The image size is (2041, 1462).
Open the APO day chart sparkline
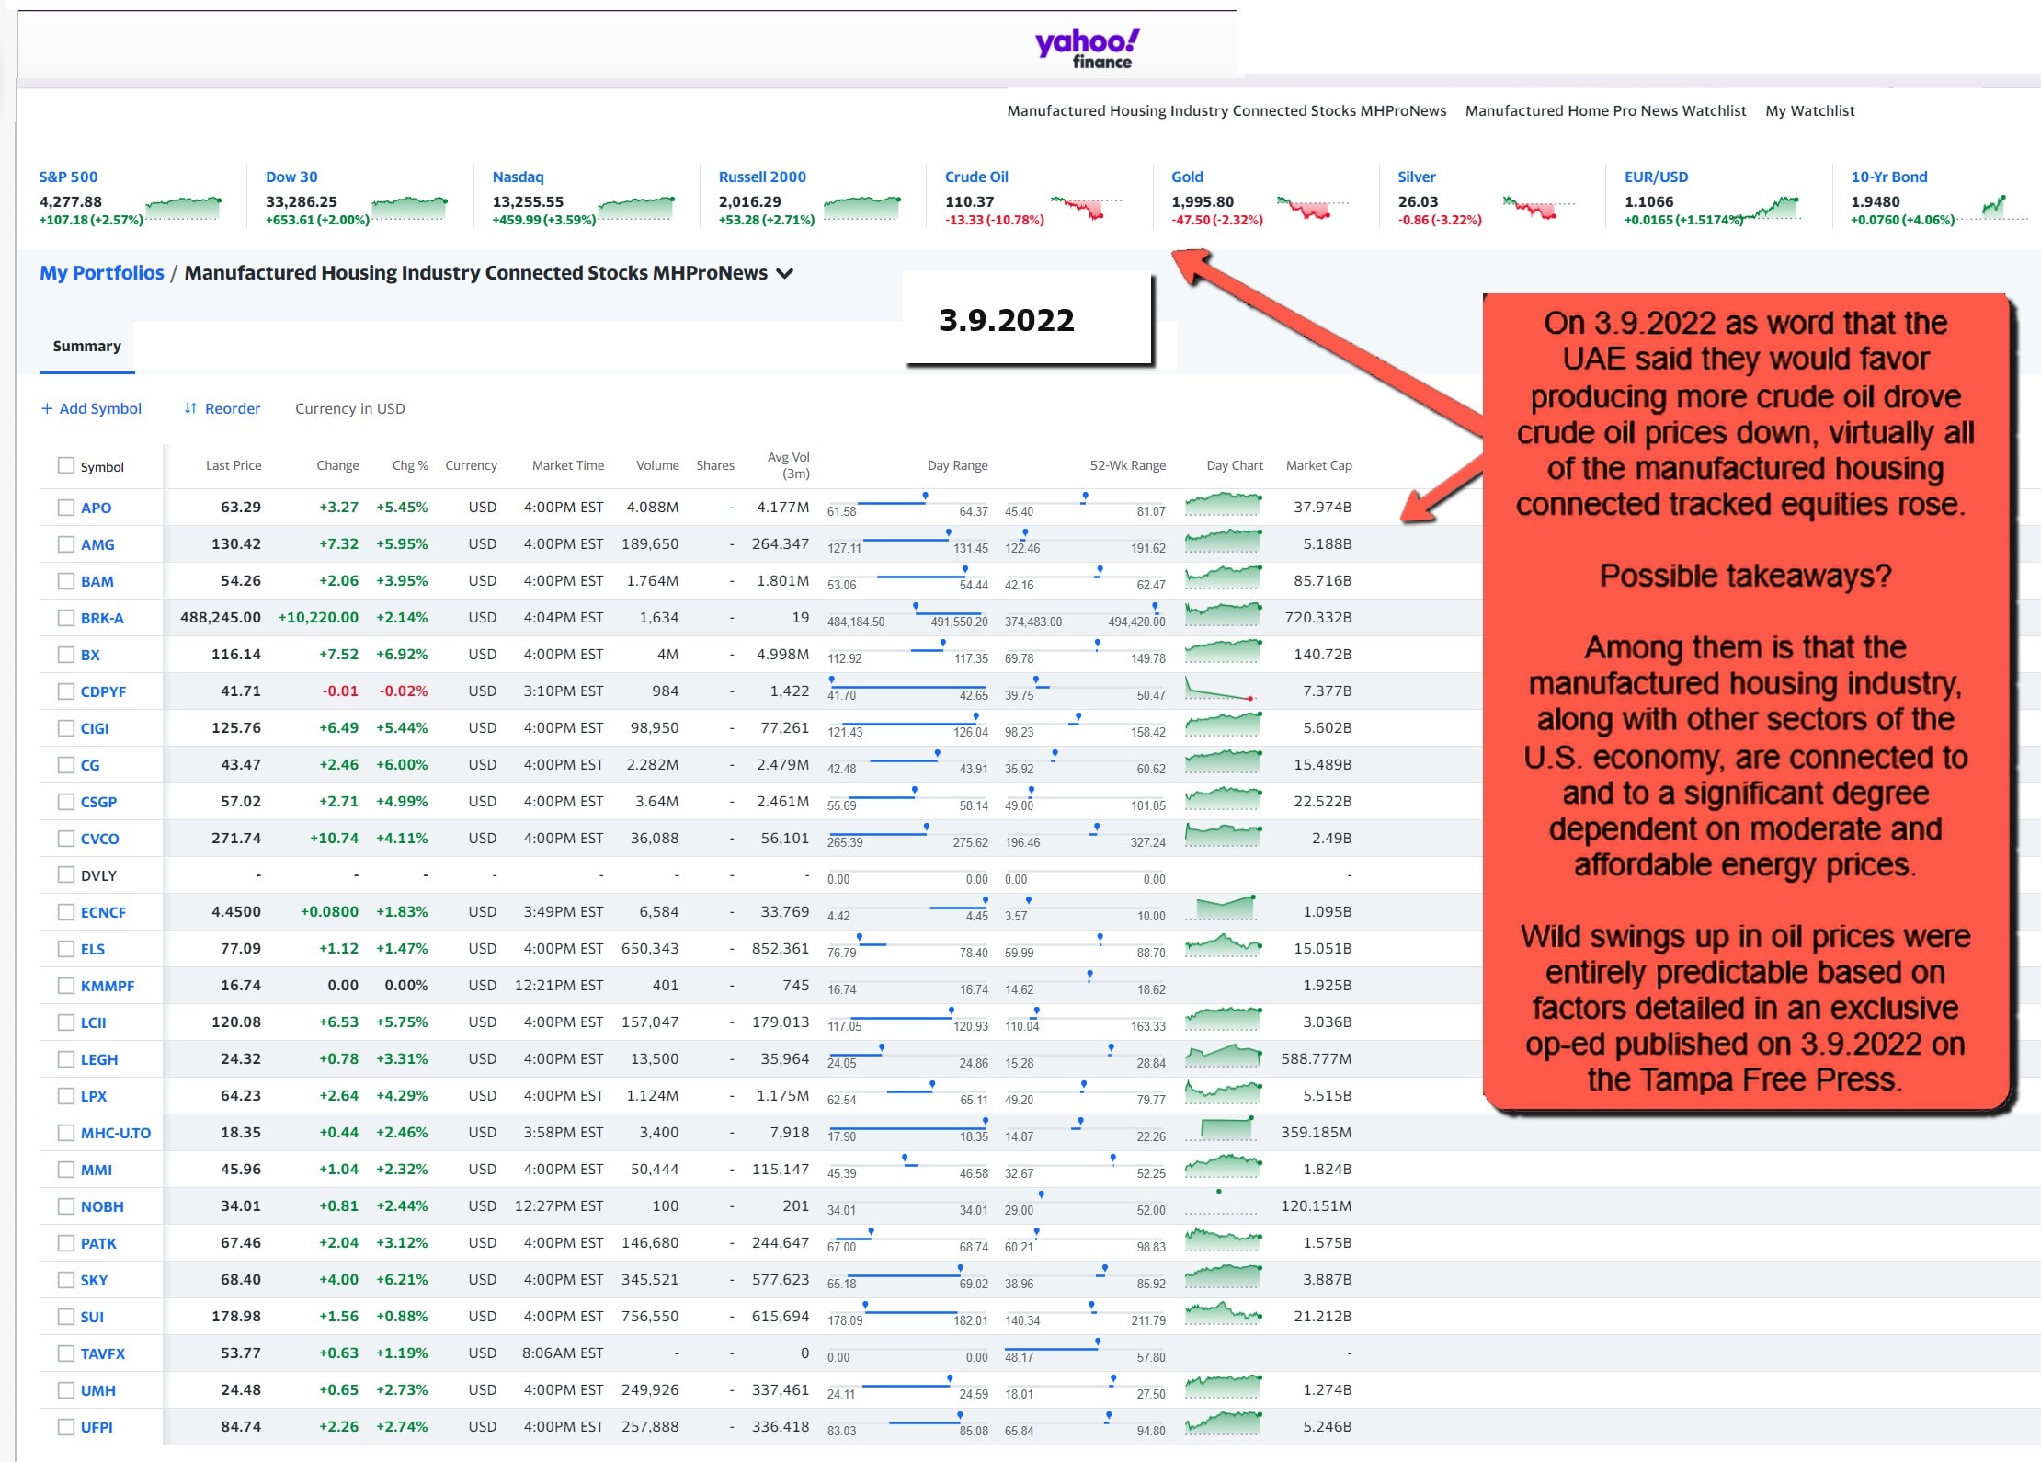pos(1223,504)
